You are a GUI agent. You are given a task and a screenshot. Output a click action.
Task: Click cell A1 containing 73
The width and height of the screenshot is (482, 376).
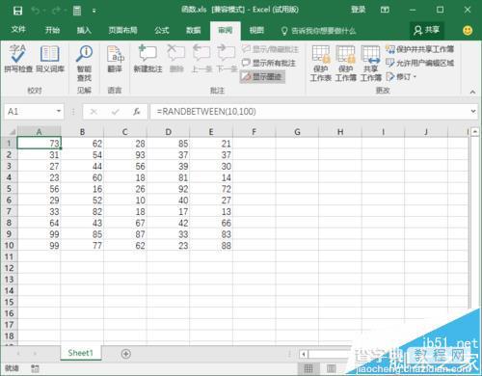(x=39, y=144)
